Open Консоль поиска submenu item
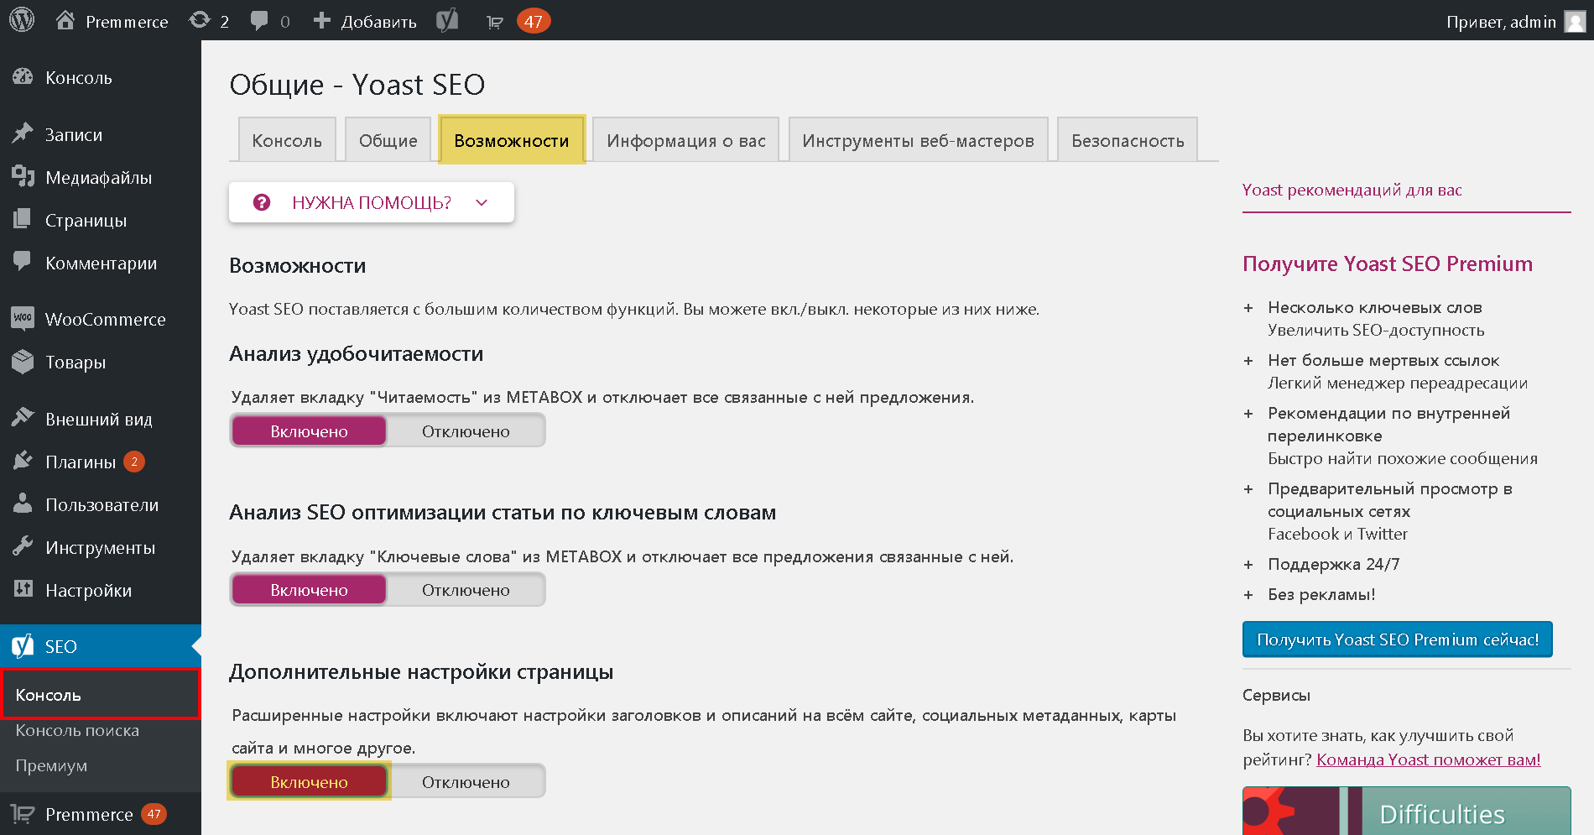Image resolution: width=1594 pixels, height=835 pixels. (77, 730)
